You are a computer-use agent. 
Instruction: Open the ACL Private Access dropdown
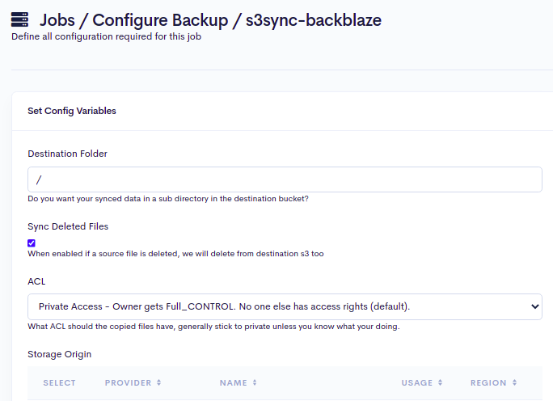click(285, 307)
